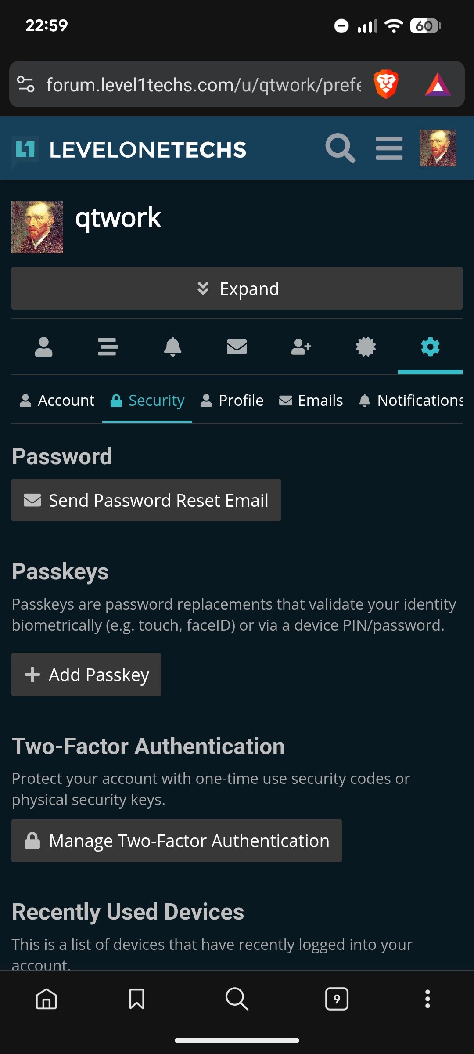Viewport: 474px width, 1054px height.
Task: Open the summary person icon tab
Action: 44,347
